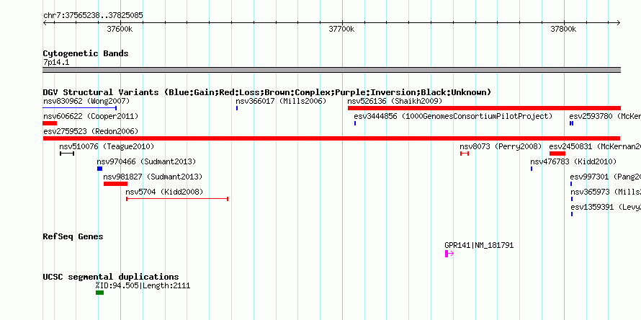Click the magenta GPR141 gene arrow glyph
The image size is (641, 320).
(x=449, y=254)
